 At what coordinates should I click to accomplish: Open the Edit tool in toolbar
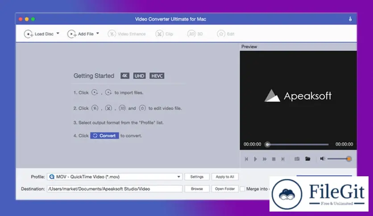pyautogui.click(x=225, y=34)
